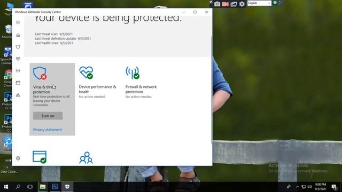Click Windows Defender taskbar icon
The width and height of the screenshot is (342, 192).
click(67, 187)
